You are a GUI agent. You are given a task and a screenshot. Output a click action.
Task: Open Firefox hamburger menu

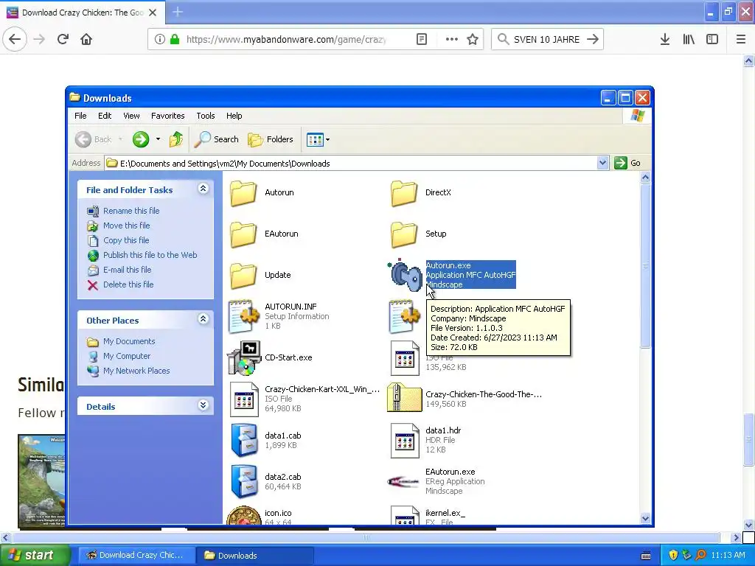740,40
